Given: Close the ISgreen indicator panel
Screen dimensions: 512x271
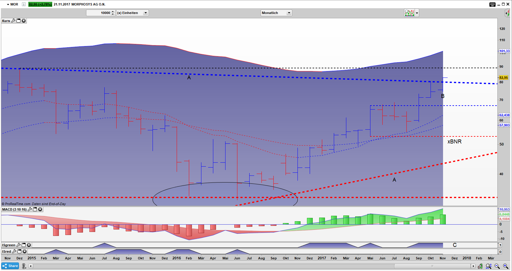Looking at the screenshot, I should pyautogui.click(x=29, y=245).
